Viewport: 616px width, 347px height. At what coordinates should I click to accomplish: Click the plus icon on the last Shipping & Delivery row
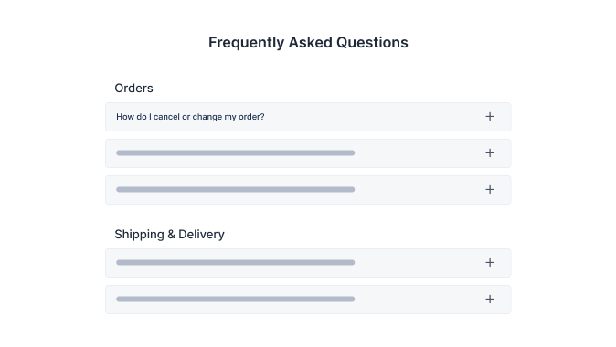[x=490, y=300]
